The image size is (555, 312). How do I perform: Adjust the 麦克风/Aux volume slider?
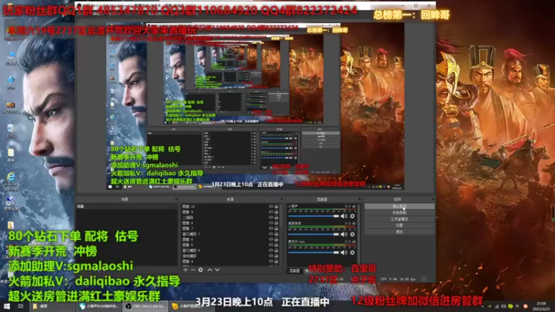pos(314,252)
